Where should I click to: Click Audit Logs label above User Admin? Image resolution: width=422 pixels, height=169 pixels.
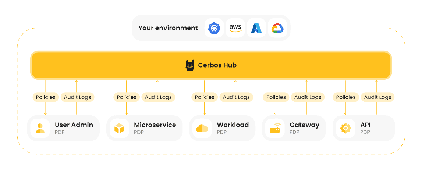pos(78,97)
